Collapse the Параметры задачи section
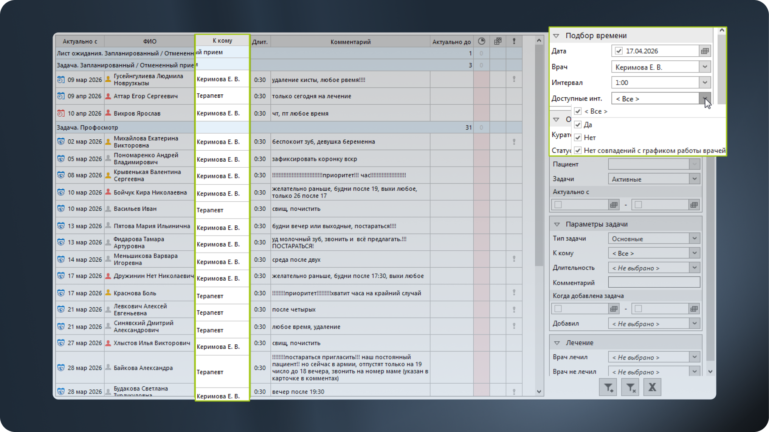The width and height of the screenshot is (769, 432). point(557,224)
